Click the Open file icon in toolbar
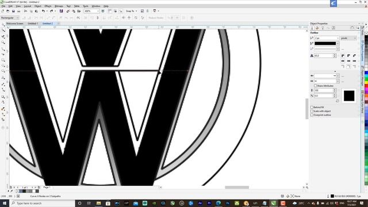The image size is (368, 207). tap(7, 11)
